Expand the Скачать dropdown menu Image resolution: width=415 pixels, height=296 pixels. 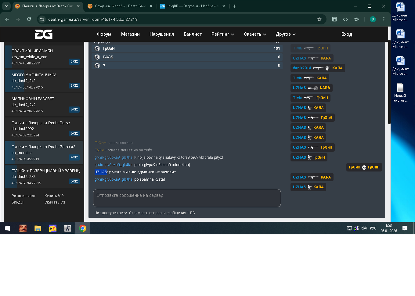pyautogui.click(x=255, y=34)
